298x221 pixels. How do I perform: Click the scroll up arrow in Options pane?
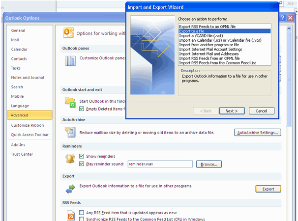pyautogui.click(x=289, y=28)
